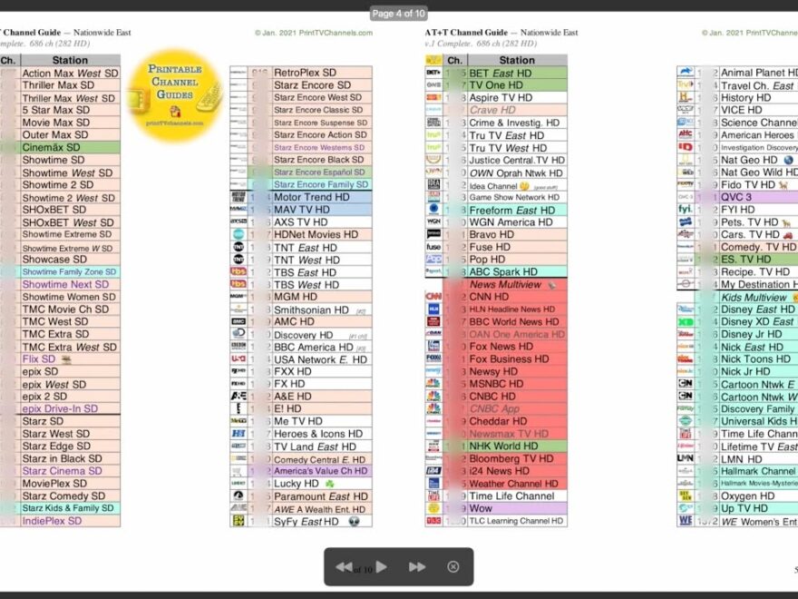Click the Paramount East logo icon
Screen dimensions: 798x599
coord(238,496)
